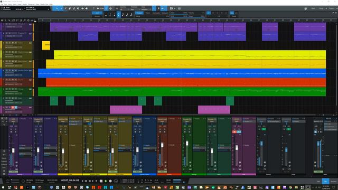The image size is (338, 190).
Task: Open the Arrow tool options dropdown
Action: tap(61, 8)
